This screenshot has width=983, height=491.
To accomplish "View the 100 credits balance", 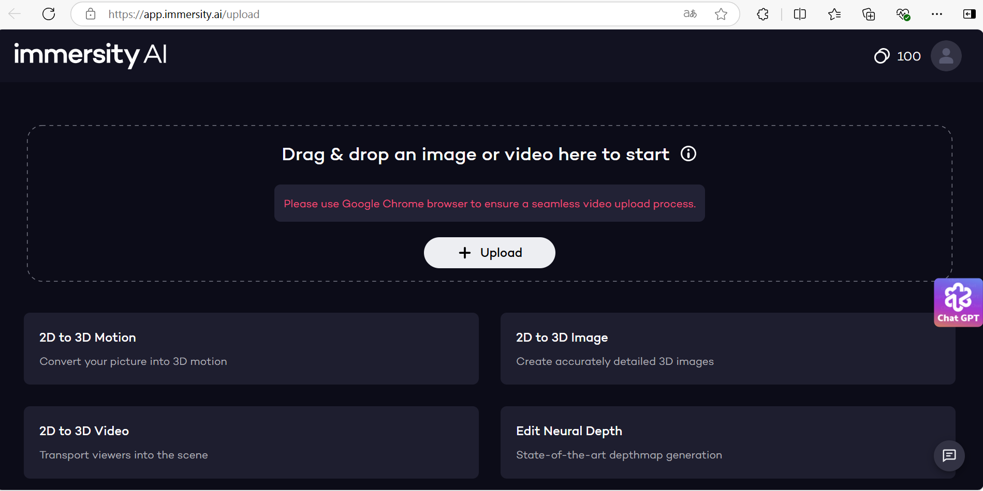I will pos(909,56).
